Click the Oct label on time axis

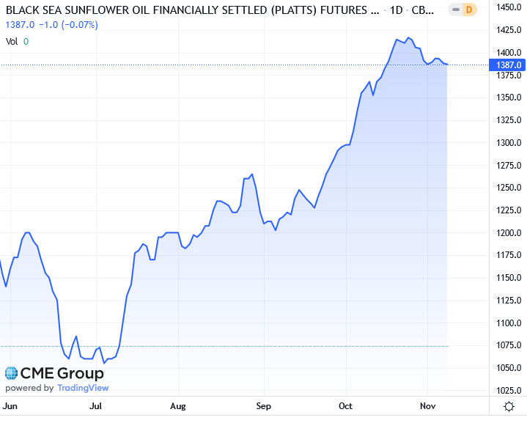tap(346, 405)
